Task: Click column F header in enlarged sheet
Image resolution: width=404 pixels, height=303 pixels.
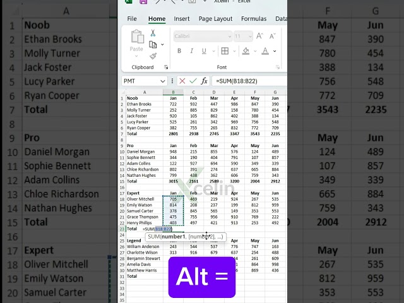Action: [328, 11]
